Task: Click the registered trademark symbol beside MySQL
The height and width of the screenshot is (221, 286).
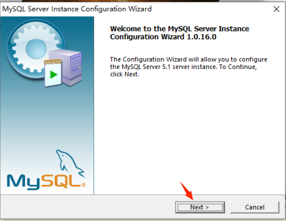Action: (84, 185)
